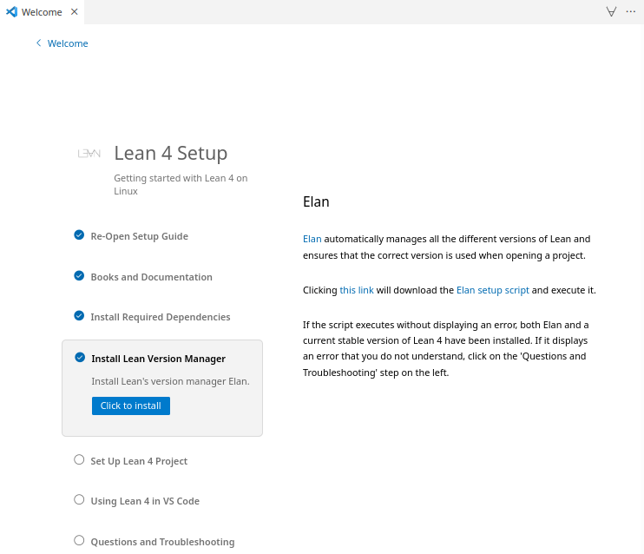
Task: Mark Using Lean 4 in VS Code circle
Action: click(x=79, y=500)
